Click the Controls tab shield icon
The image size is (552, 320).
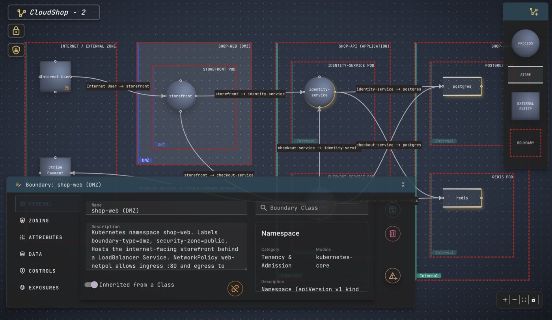[x=22, y=271]
